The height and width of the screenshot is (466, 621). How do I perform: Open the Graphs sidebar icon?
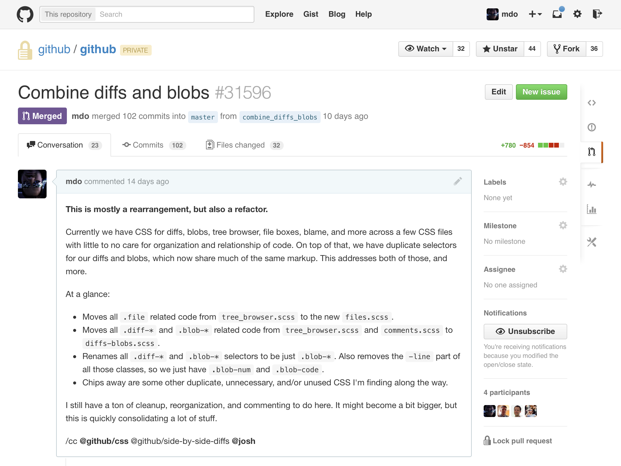(591, 209)
